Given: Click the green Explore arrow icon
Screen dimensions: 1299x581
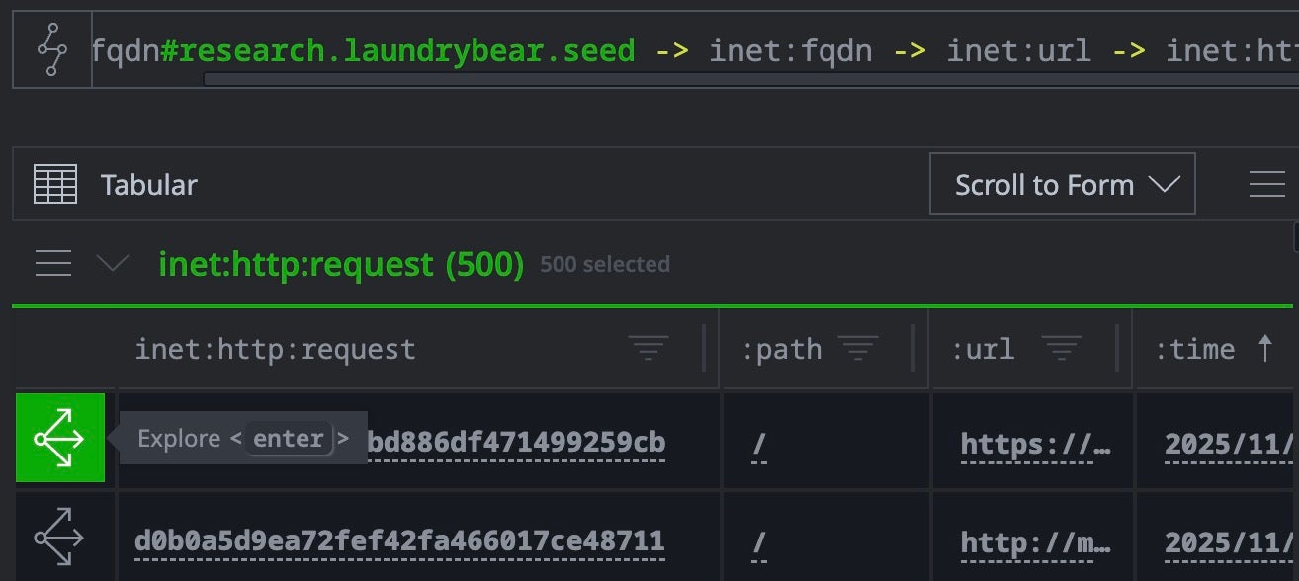Looking at the screenshot, I should pos(59,438).
